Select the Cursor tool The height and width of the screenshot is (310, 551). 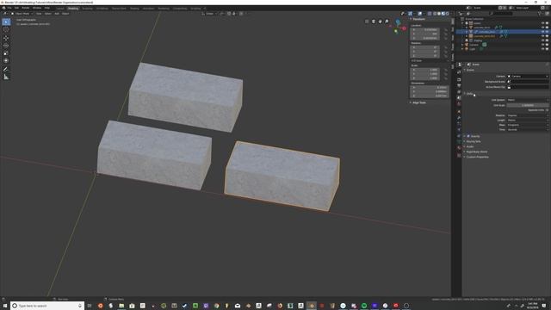click(6, 30)
